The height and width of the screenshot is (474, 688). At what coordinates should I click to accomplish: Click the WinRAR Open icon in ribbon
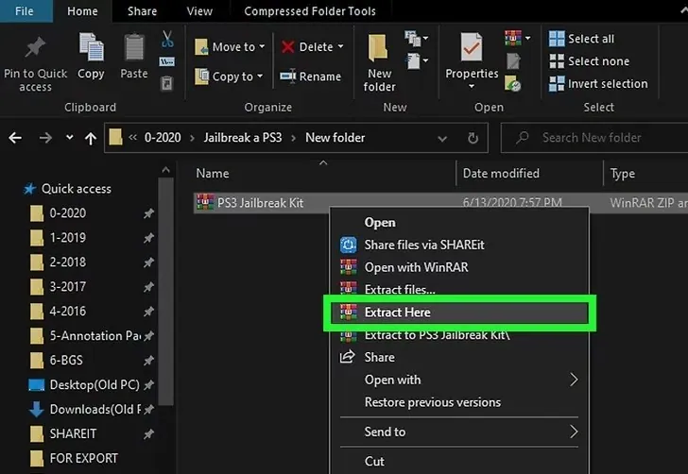[513, 38]
